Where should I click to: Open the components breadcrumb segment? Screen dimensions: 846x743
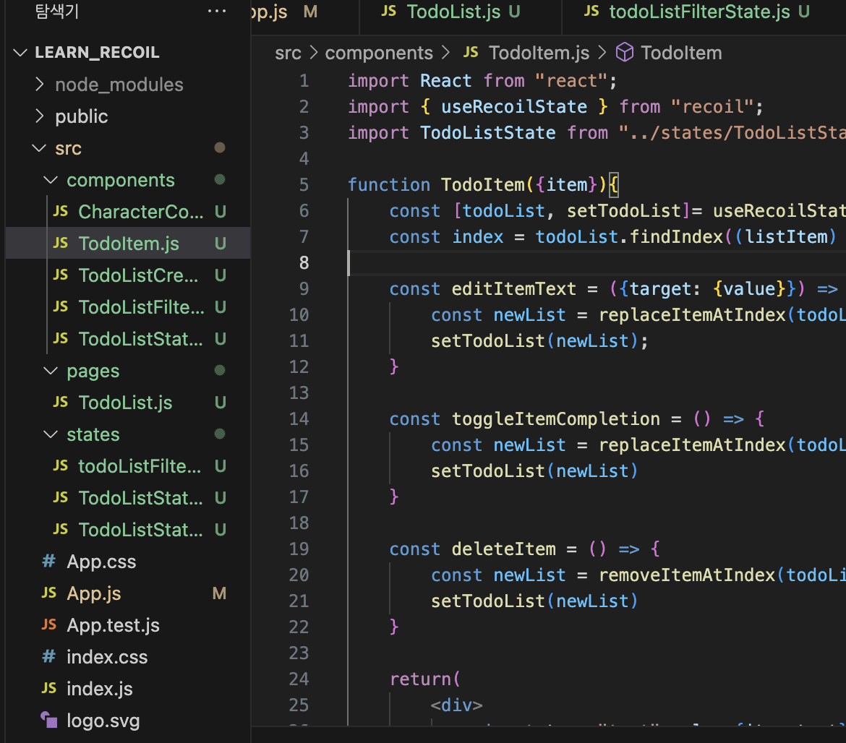tap(379, 53)
